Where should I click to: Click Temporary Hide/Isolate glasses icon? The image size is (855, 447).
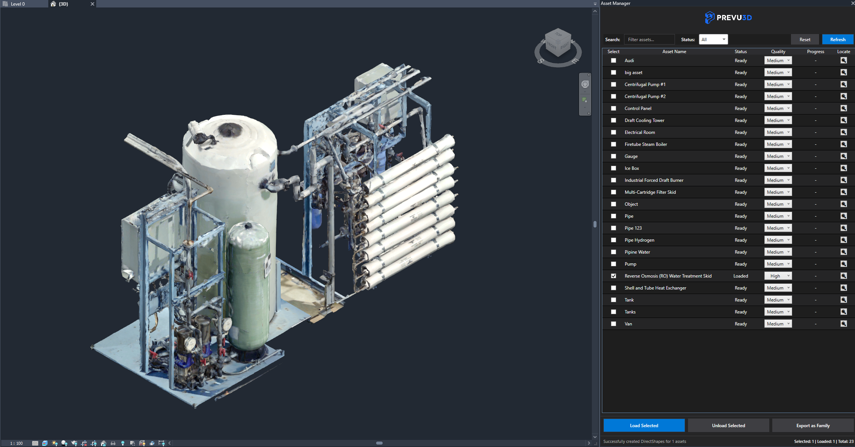(x=113, y=443)
